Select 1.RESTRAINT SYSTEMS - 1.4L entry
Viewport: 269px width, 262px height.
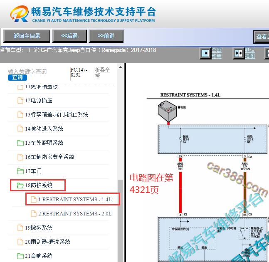(x=75, y=199)
